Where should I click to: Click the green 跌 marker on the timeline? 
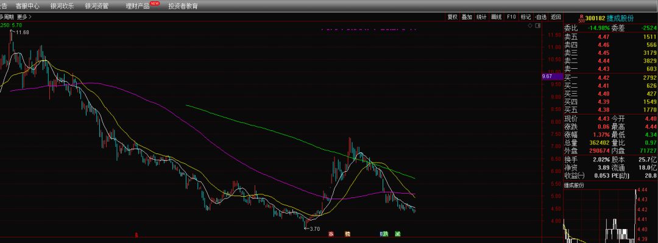click(x=383, y=234)
